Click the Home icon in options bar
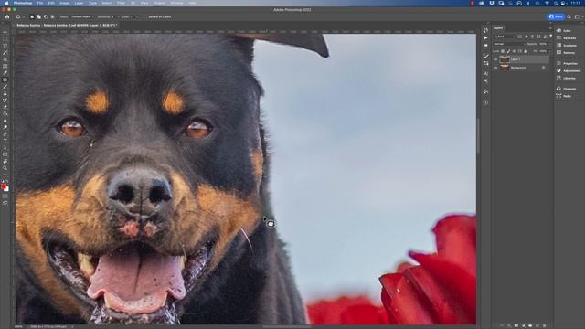The height and width of the screenshot is (329, 585). [7, 16]
